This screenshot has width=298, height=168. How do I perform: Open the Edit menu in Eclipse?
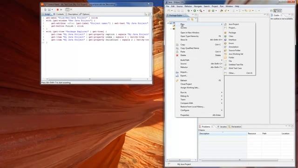[173, 6]
